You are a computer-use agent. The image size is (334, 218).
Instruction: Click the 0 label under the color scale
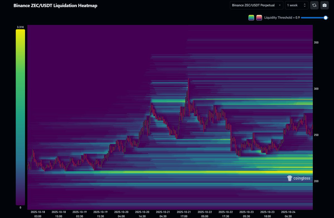point(20,207)
